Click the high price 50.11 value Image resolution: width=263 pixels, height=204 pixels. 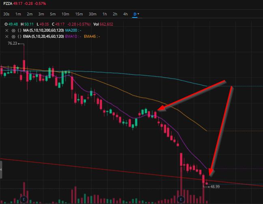(29, 24)
